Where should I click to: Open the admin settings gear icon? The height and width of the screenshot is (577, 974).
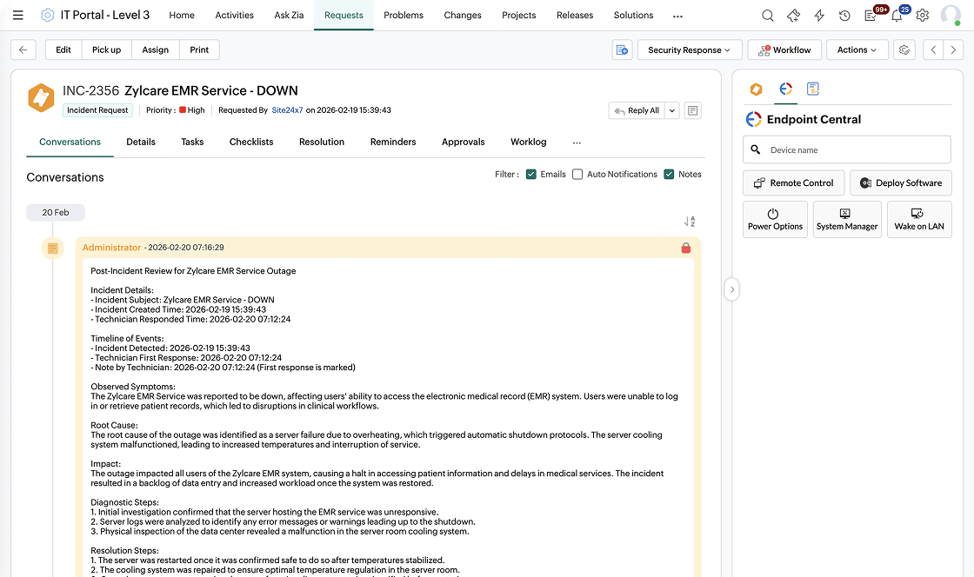(923, 16)
